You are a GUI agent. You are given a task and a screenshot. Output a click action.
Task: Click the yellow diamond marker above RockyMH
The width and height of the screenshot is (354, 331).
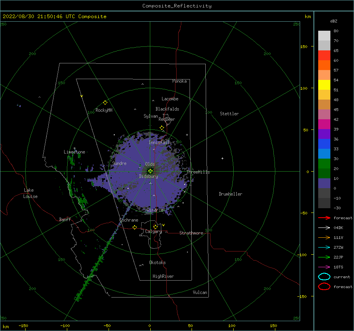105,103
